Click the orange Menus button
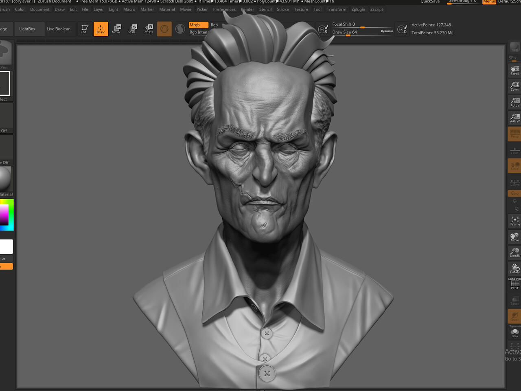The height and width of the screenshot is (391, 521). [x=489, y=2]
